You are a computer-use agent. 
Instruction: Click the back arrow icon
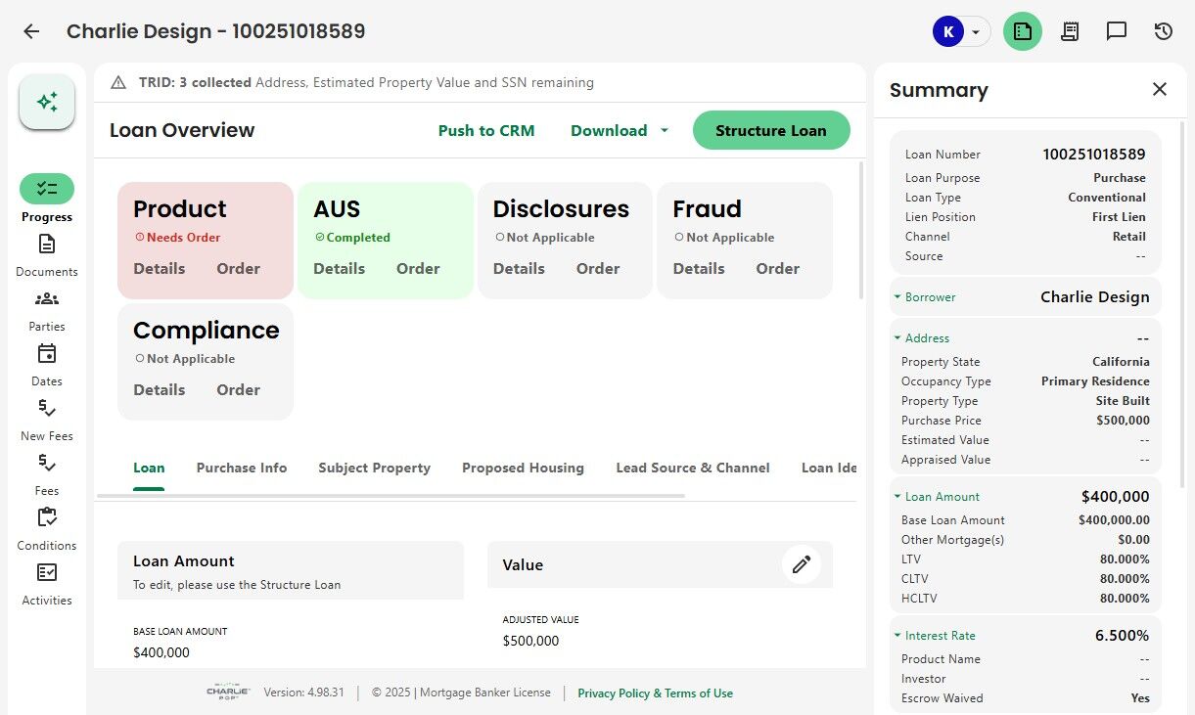tap(31, 31)
